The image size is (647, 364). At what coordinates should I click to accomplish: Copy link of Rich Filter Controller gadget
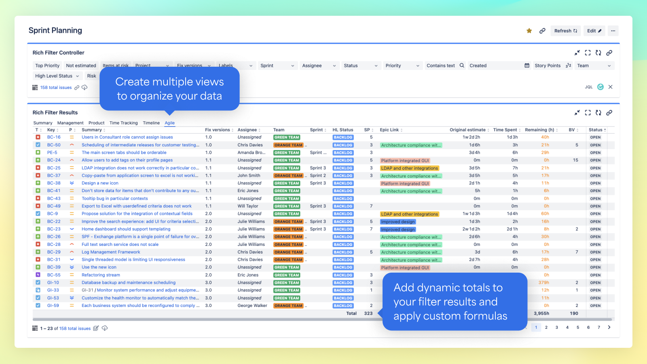609,53
